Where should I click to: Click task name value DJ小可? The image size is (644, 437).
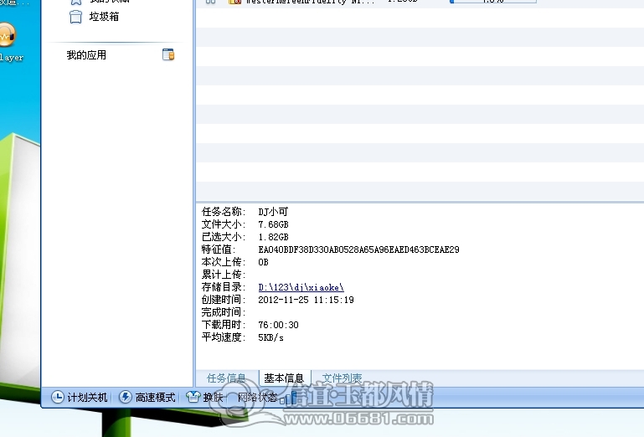tap(273, 212)
